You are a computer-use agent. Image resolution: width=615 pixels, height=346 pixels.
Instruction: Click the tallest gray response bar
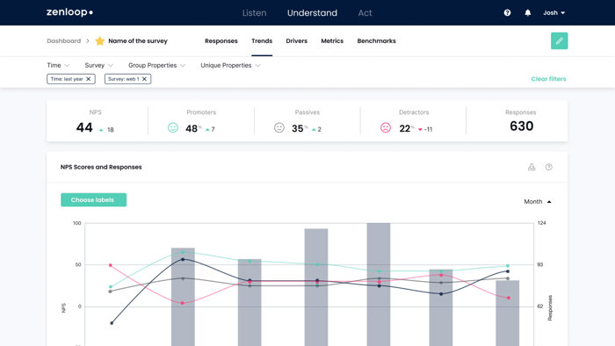point(379,285)
